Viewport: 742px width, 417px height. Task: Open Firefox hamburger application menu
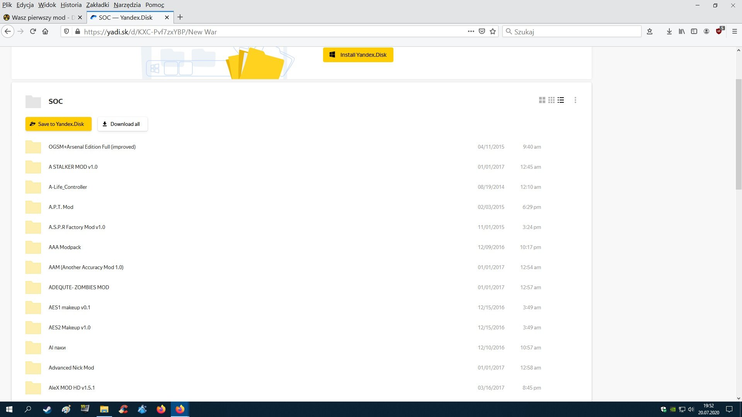click(735, 32)
